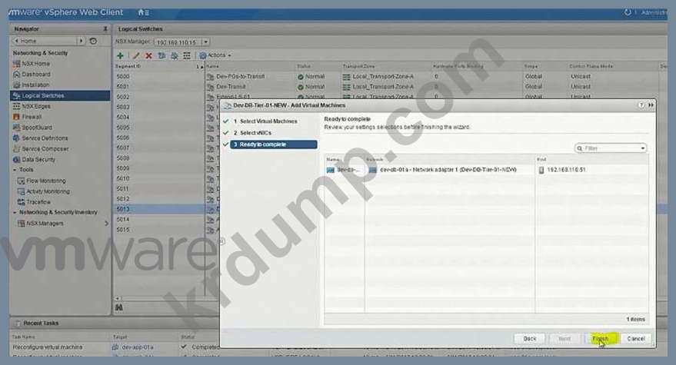
Task: Collapse Networking & Security Inventory section
Action: [x=15, y=212]
